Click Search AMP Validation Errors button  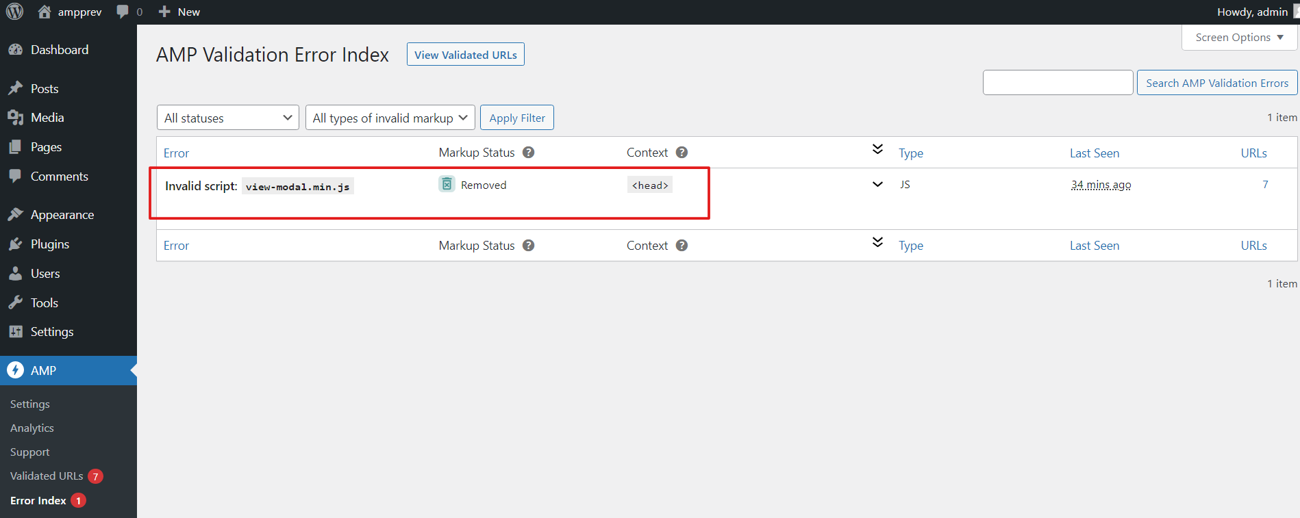pyautogui.click(x=1217, y=83)
